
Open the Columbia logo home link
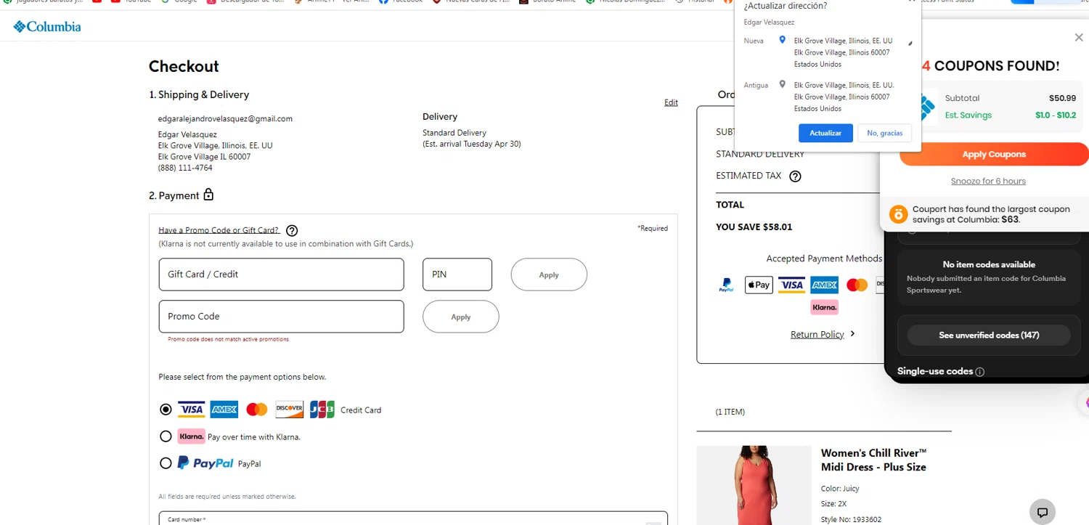click(47, 27)
